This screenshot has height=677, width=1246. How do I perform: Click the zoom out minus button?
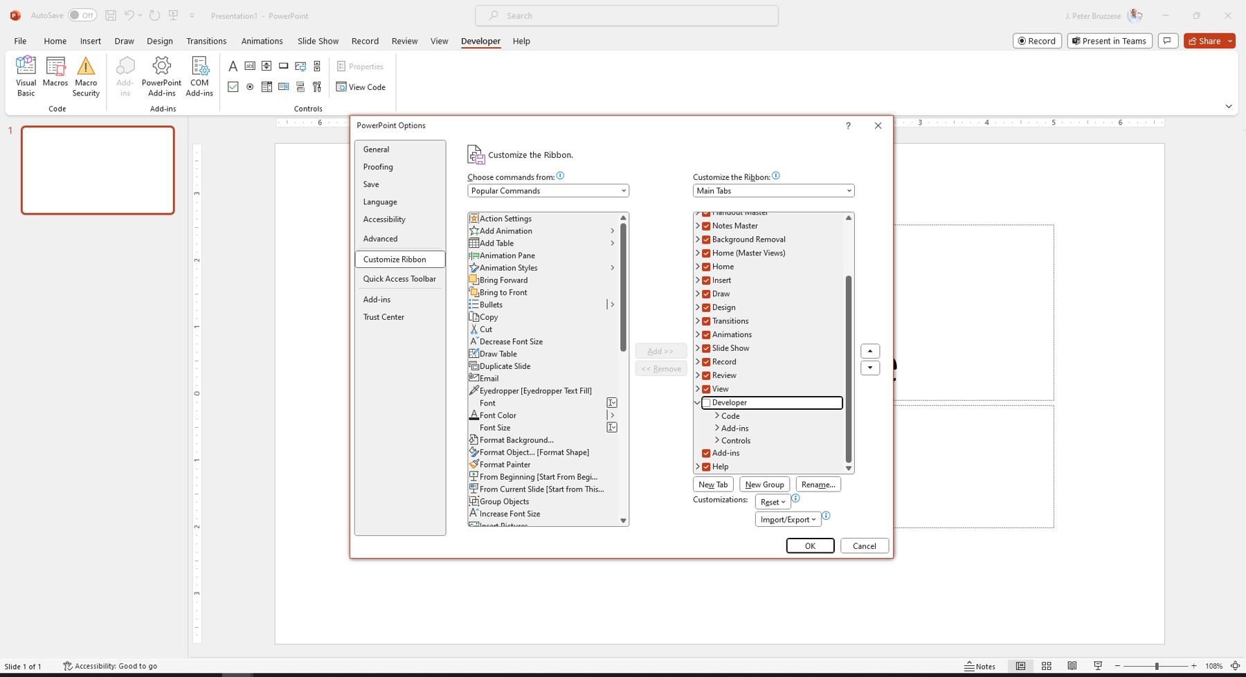[x=1117, y=666]
